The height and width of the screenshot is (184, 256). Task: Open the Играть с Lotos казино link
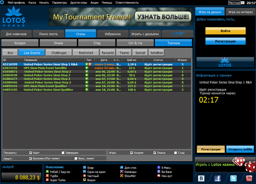[215, 164]
